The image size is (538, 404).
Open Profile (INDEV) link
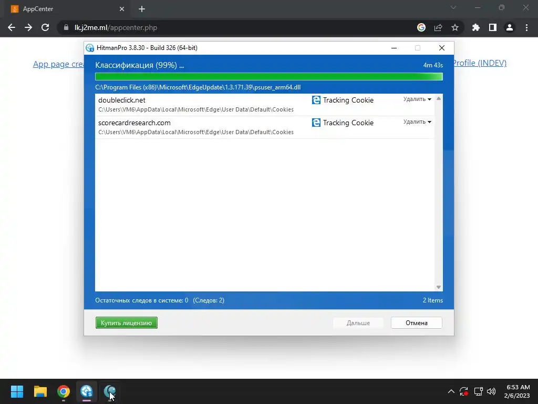point(480,63)
